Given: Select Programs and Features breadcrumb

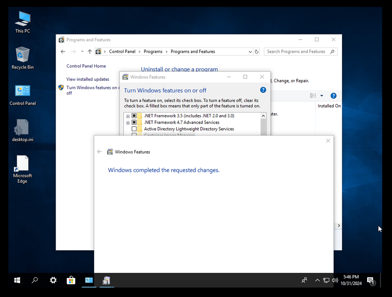Looking at the screenshot, I should (x=193, y=52).
